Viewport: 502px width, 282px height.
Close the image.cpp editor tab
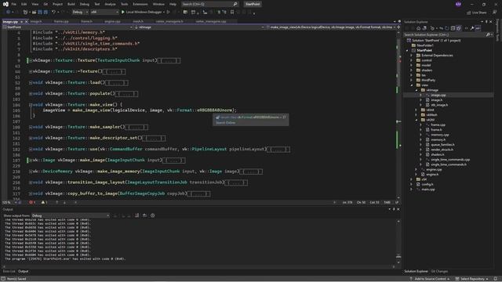tap(27, 21)
